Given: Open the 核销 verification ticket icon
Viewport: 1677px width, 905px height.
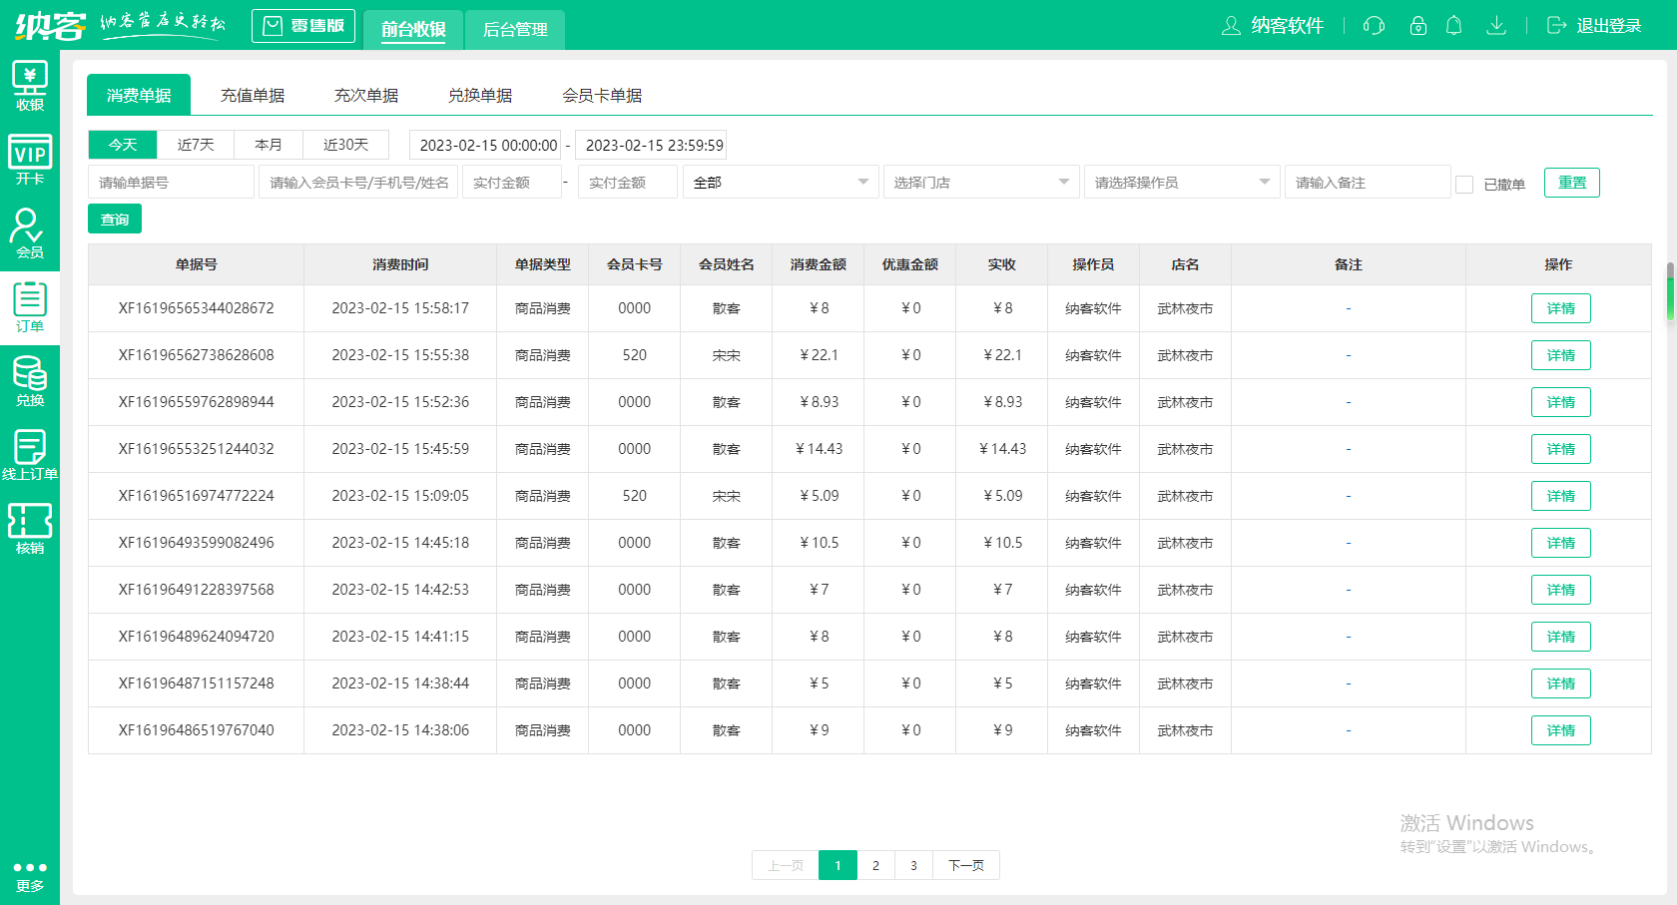Looking at the screenshot, I should pos(30,529).
